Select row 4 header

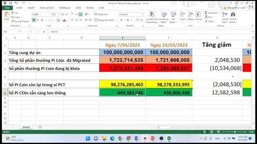tap(5, 60)
